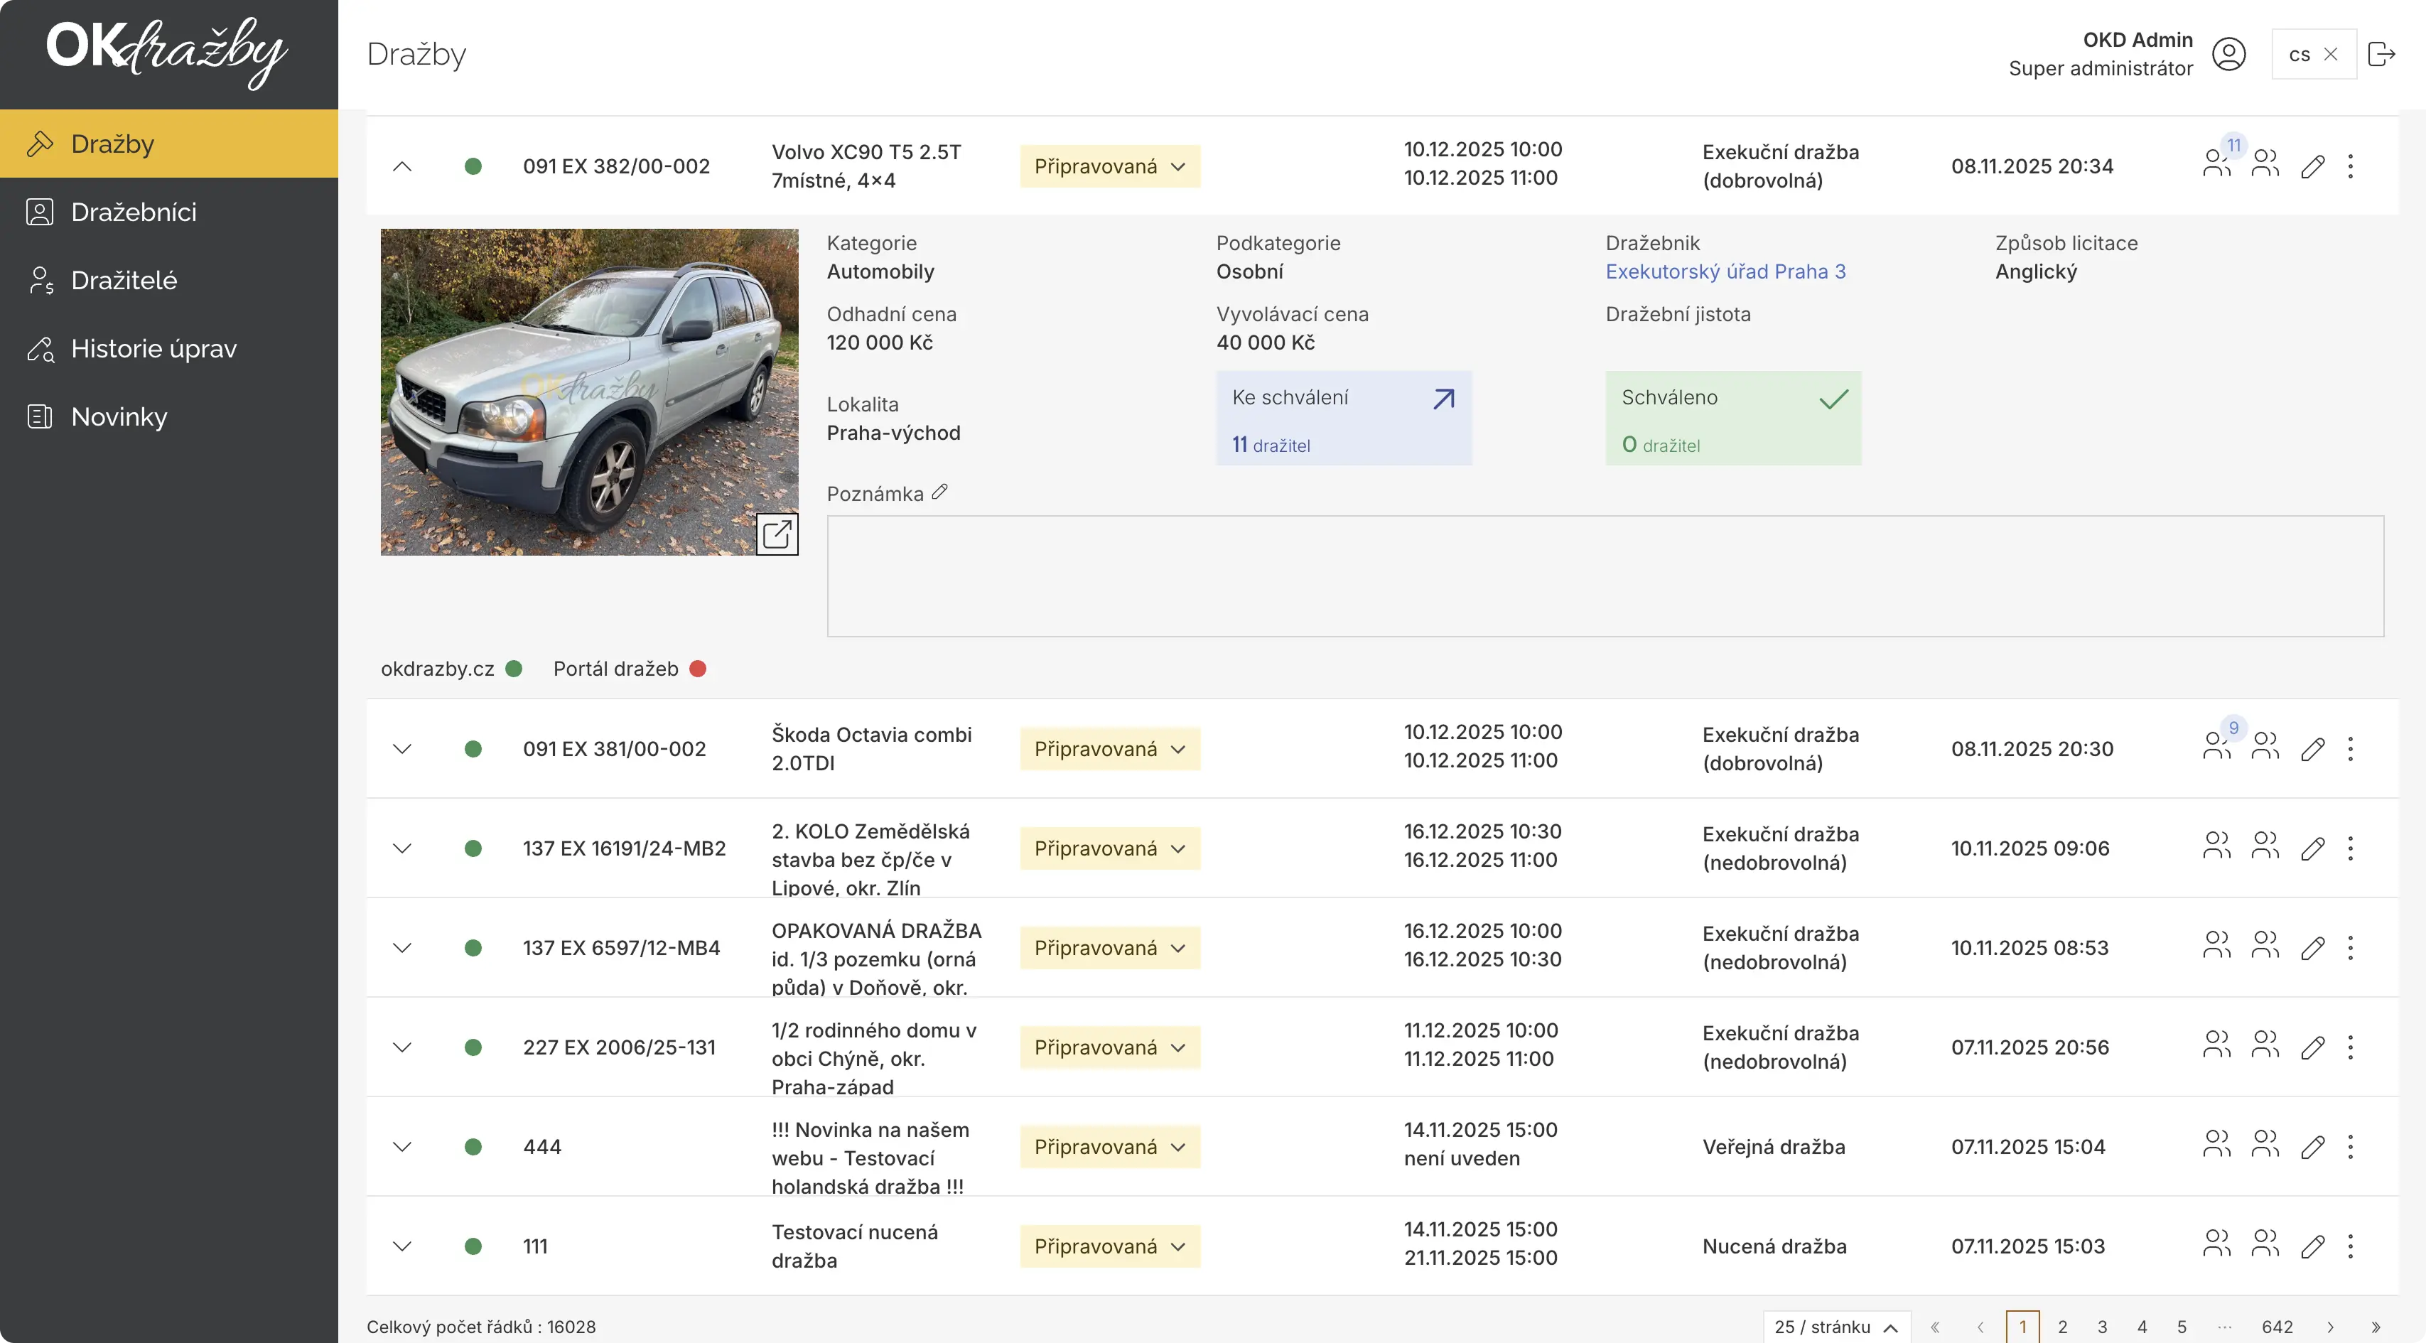The width and height of the screenshot is (2426, 1343).
Task: Jump forward pages with double arrow
Action: (x=2376, y=1327)
